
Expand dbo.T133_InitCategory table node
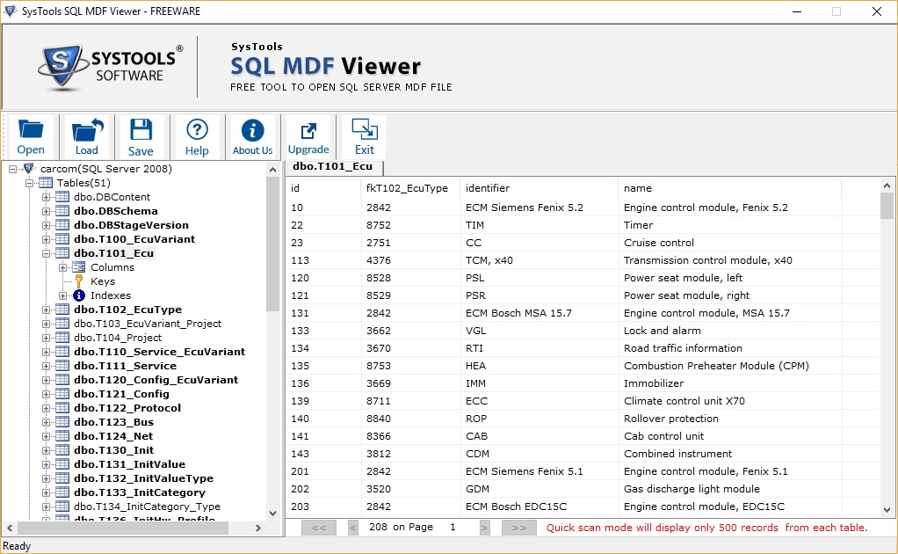[x=46, y=492]
